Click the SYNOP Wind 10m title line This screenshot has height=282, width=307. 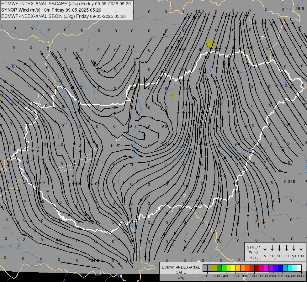[x=51, y=10]
